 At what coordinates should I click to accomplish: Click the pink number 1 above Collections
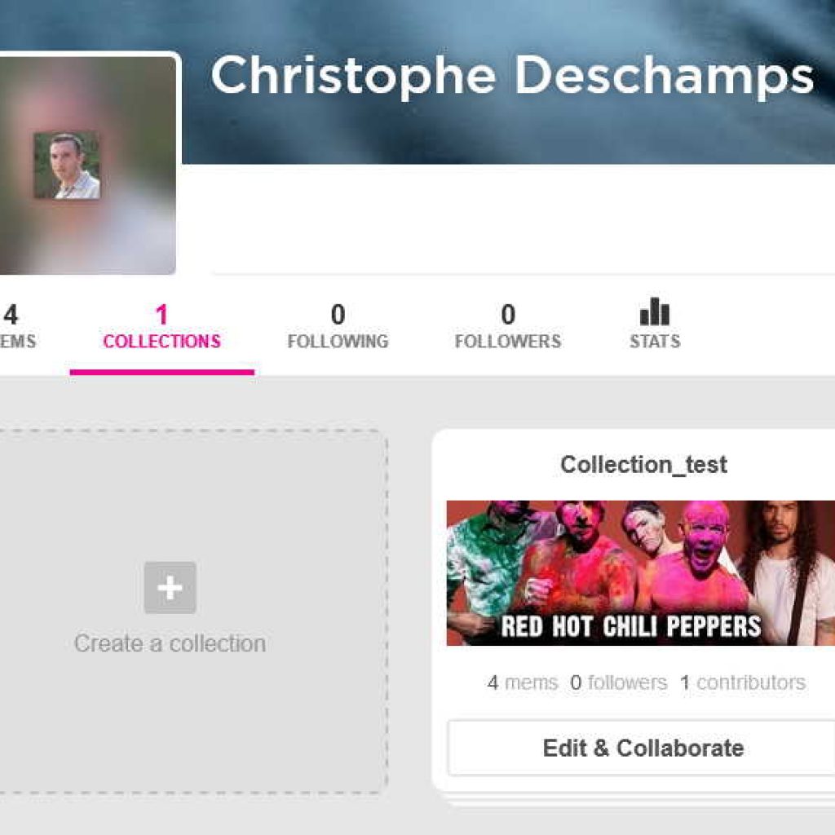[162, 314]
